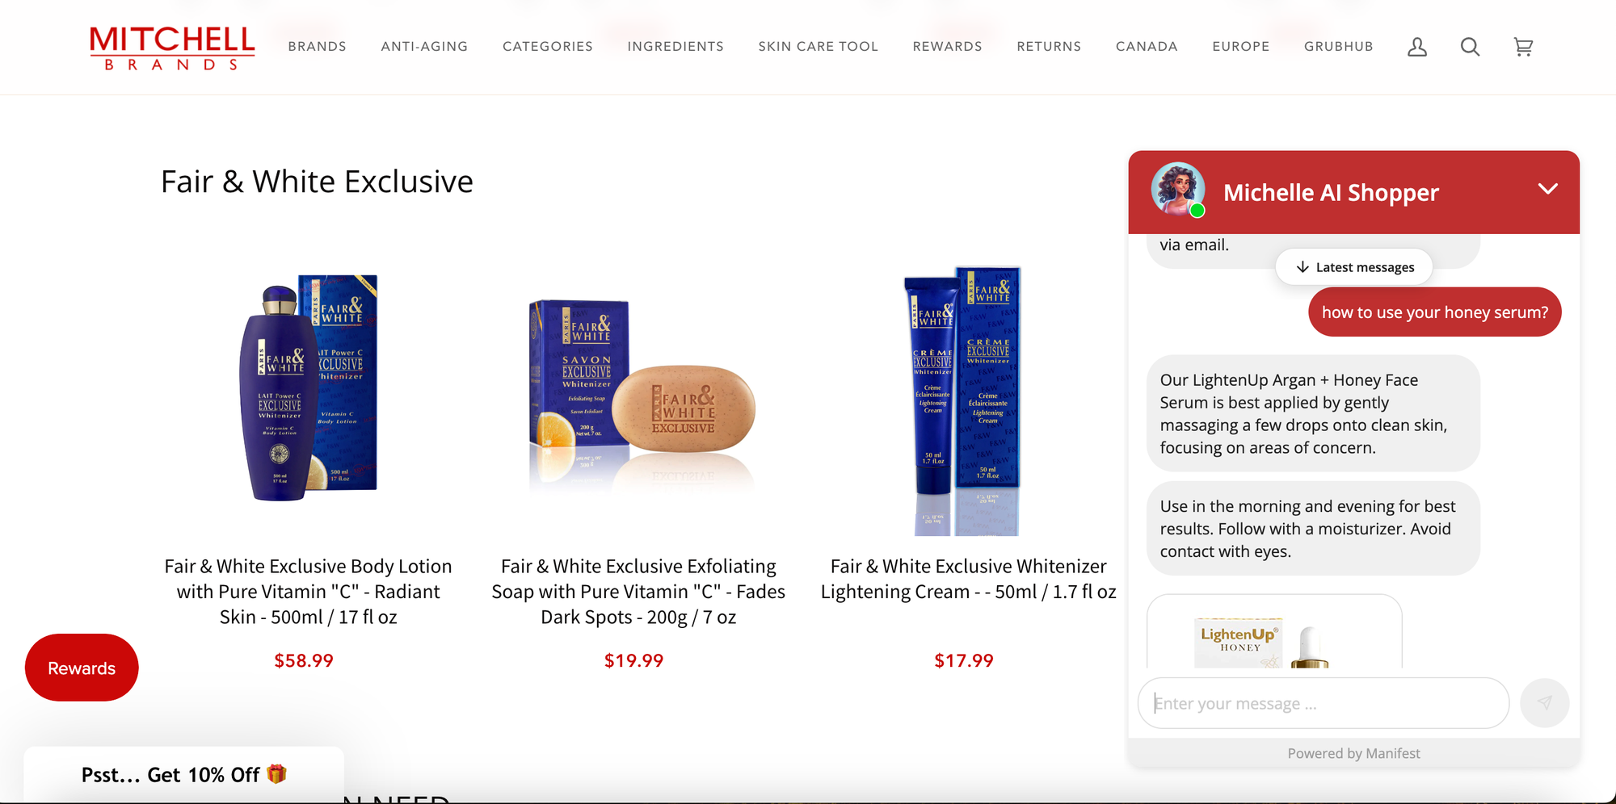This screenshot has height=804, width=1616.
Task: Click Michelle AI Shopper avatar
Action: [1178, 190]
